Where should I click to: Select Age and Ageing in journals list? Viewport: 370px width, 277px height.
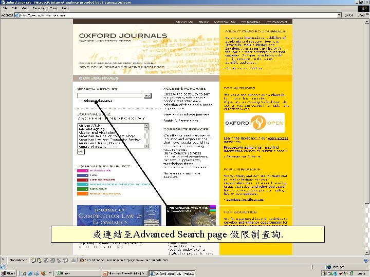pyautogui.click(x=91, y=129)
